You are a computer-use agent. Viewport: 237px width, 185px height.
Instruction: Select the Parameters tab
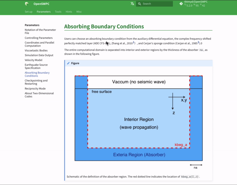pyautogui.click(x=44, y=12)
